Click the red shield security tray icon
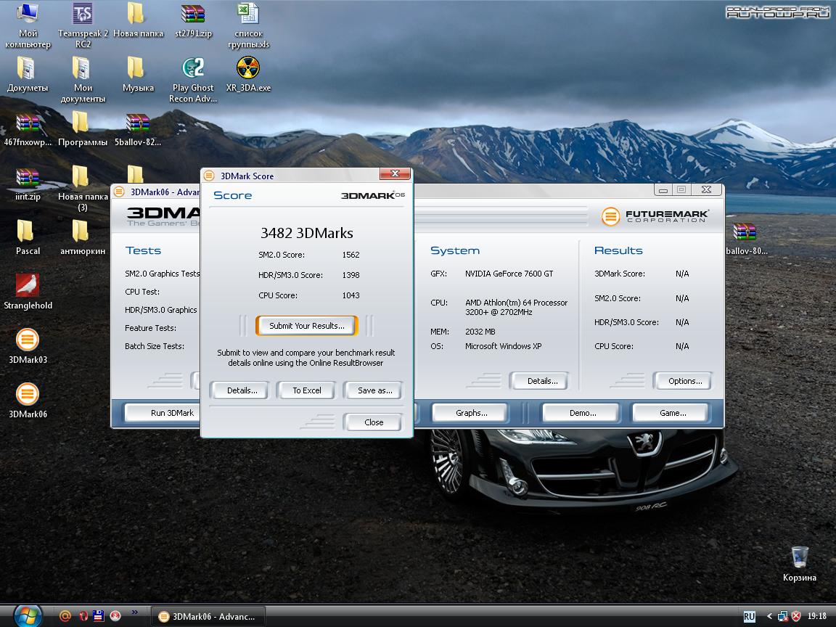 point(797,616)
